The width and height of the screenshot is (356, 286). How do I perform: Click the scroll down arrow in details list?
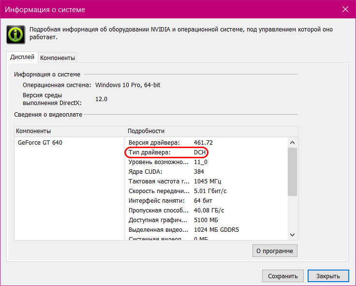click(x=293, y=235)
